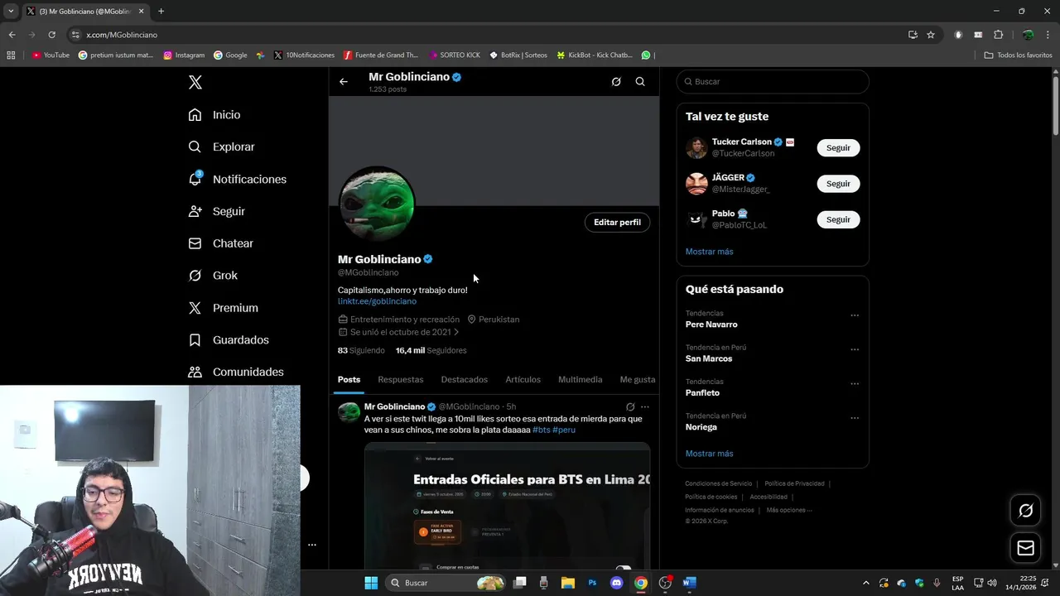Switch to the Respuestas tab
The width and height of the screenshot is (1060, 596).
click(400, 379)
